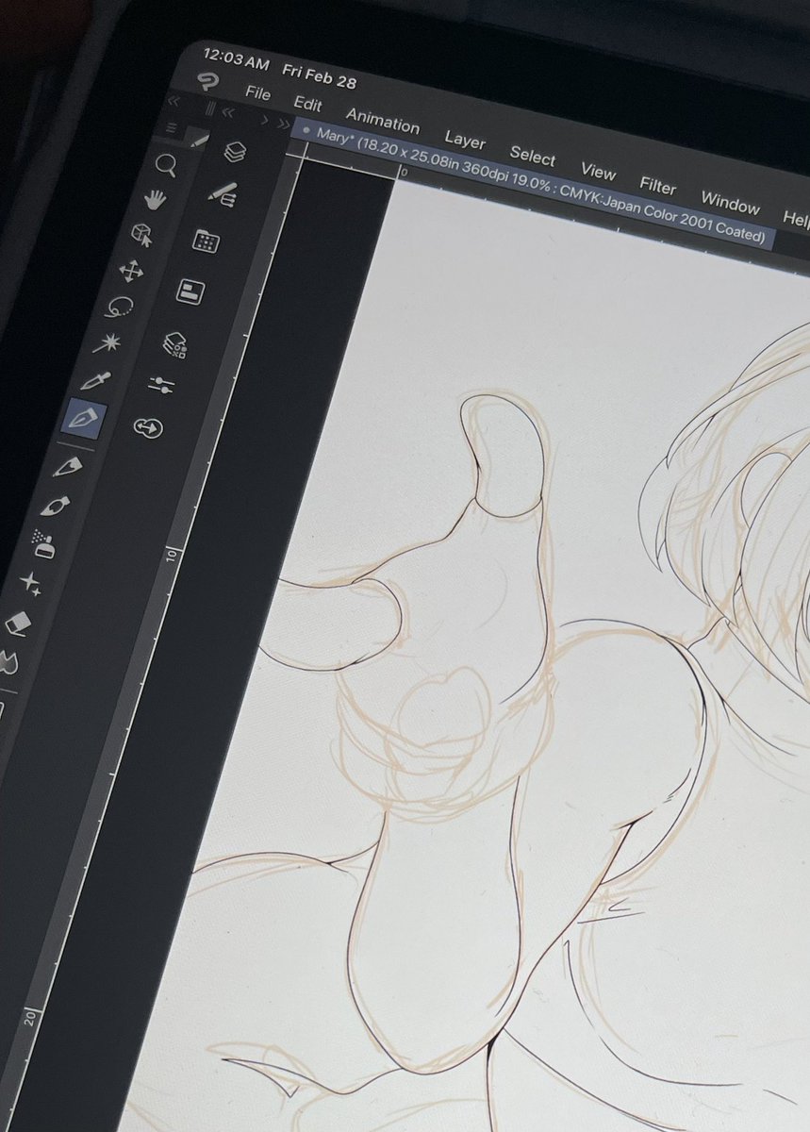The image size is (810, 1132).
Task: Expand palette with right double chevron
Action: (284, 125)
